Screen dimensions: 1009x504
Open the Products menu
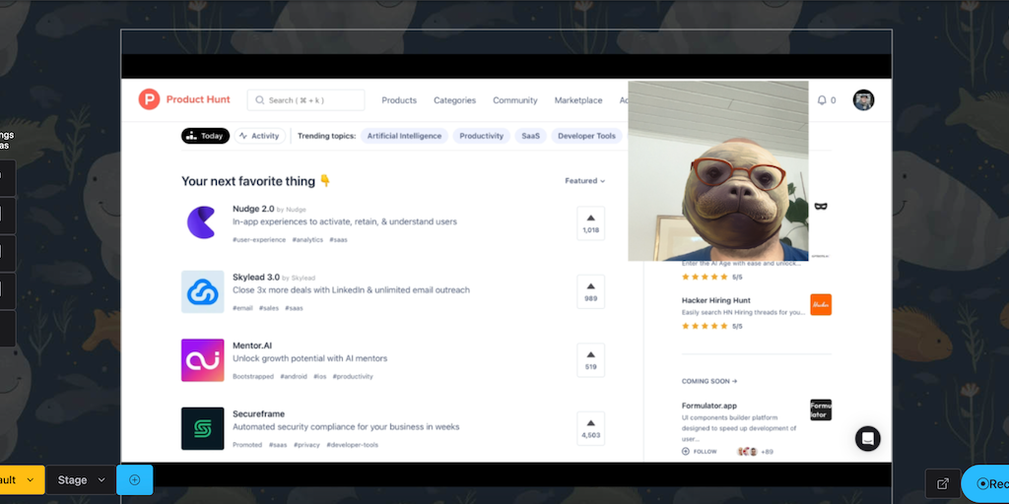point(399,100)
